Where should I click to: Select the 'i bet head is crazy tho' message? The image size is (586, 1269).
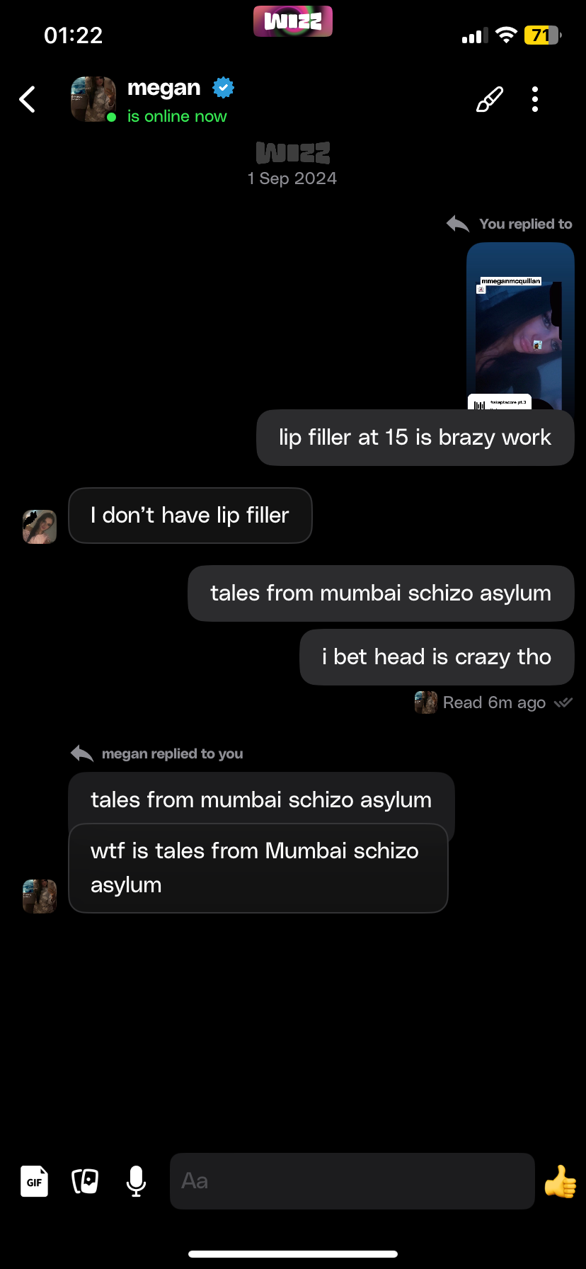click(437, 657)
